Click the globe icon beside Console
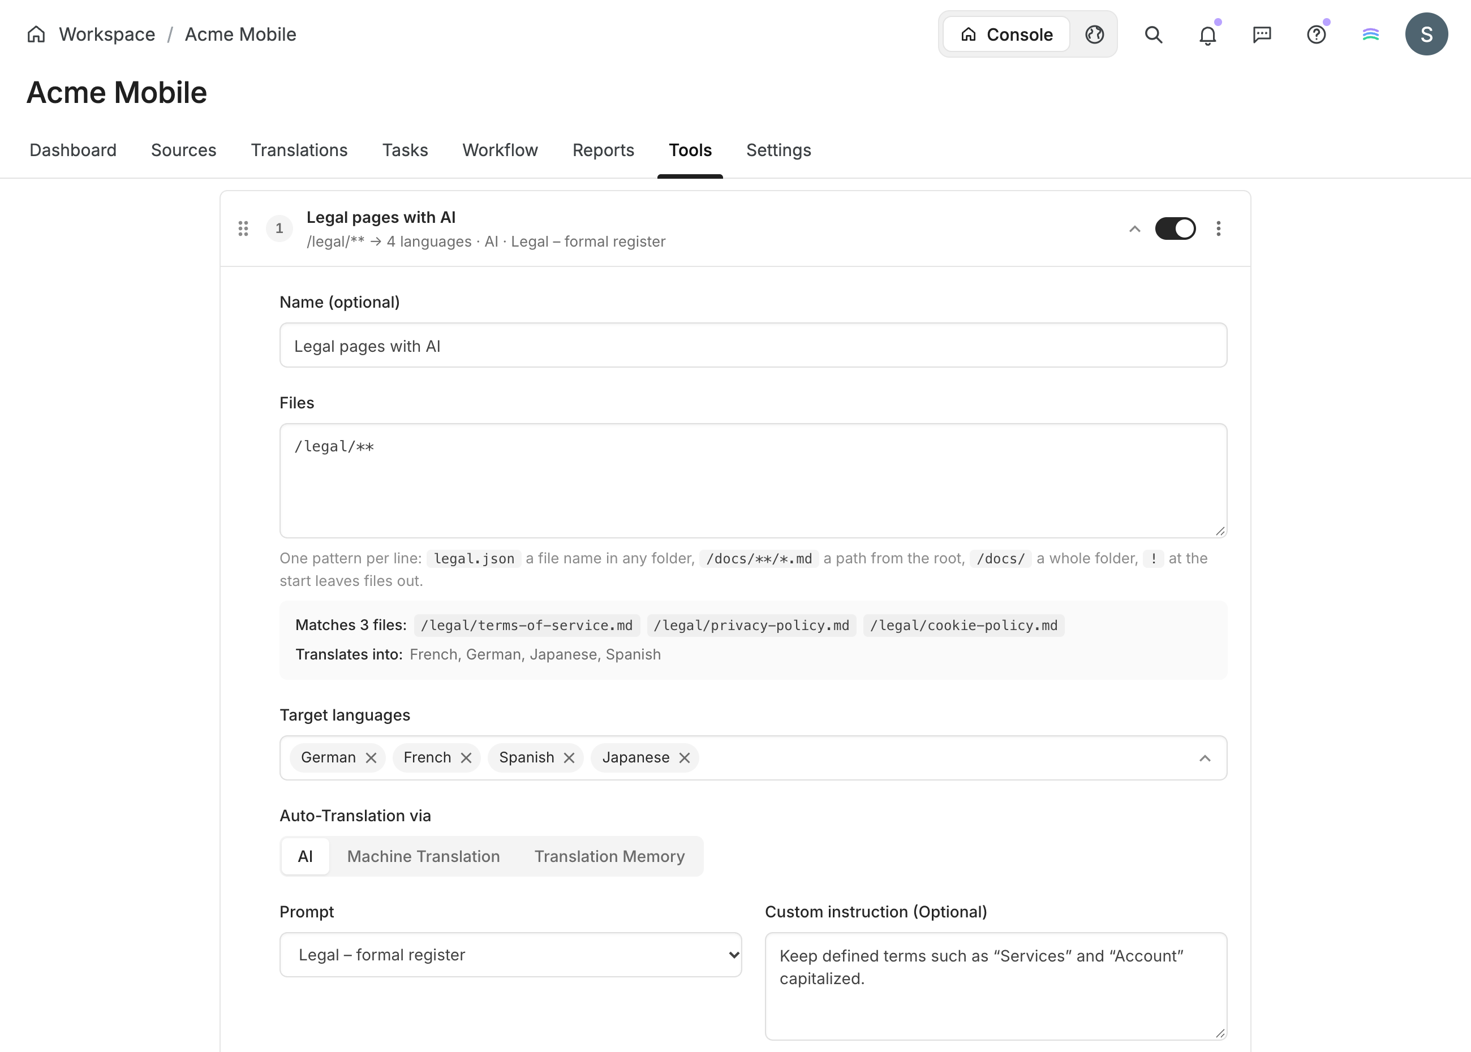 point(1095,35)
